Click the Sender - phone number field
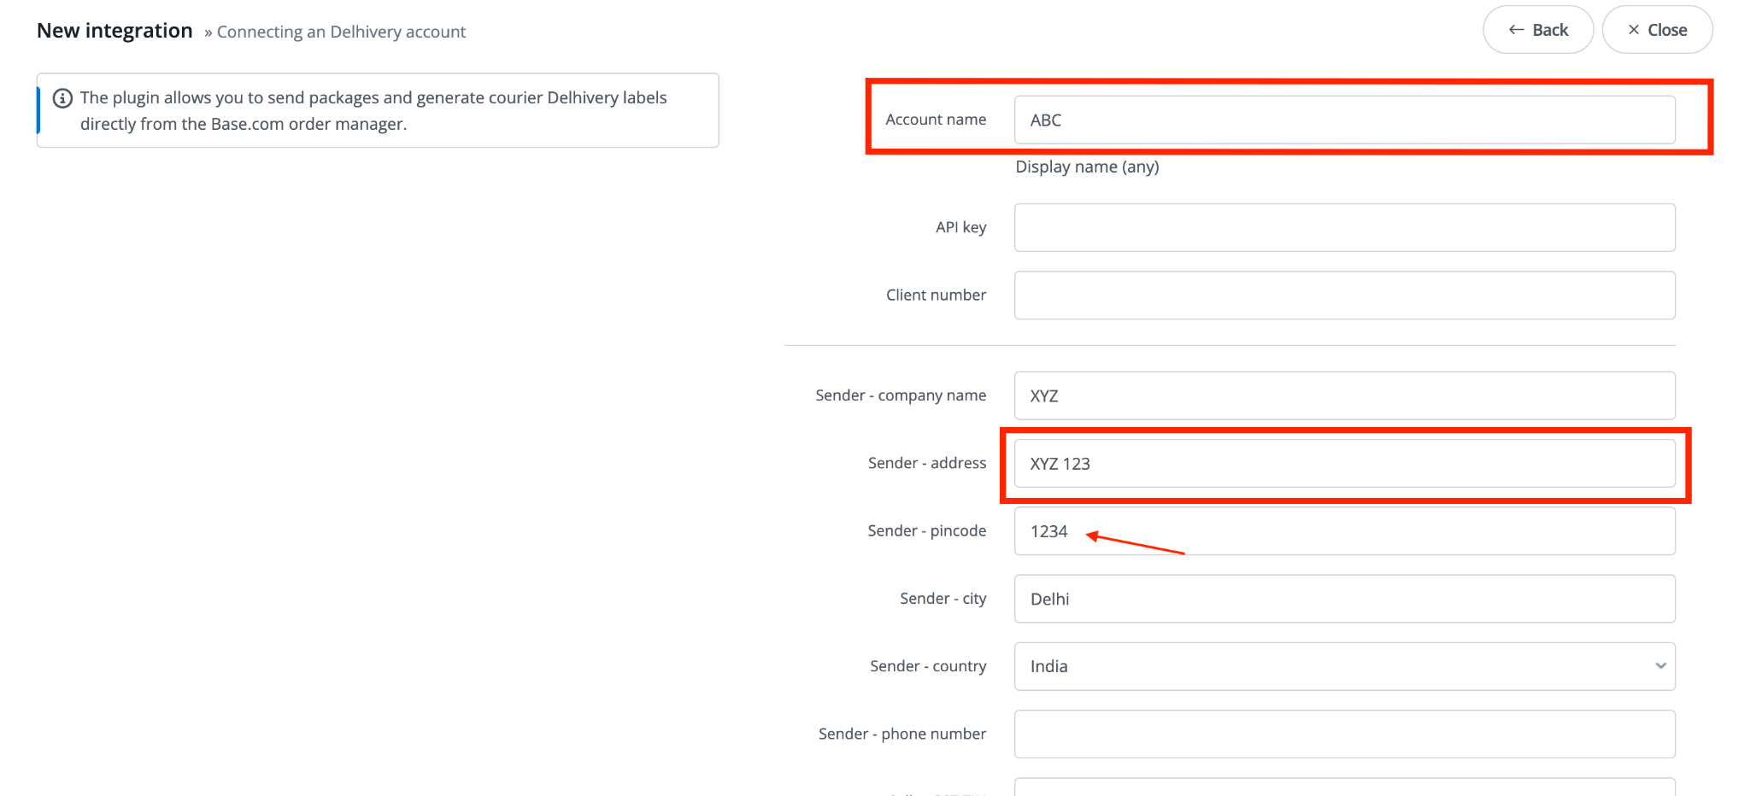 (x=1343, y=734)
